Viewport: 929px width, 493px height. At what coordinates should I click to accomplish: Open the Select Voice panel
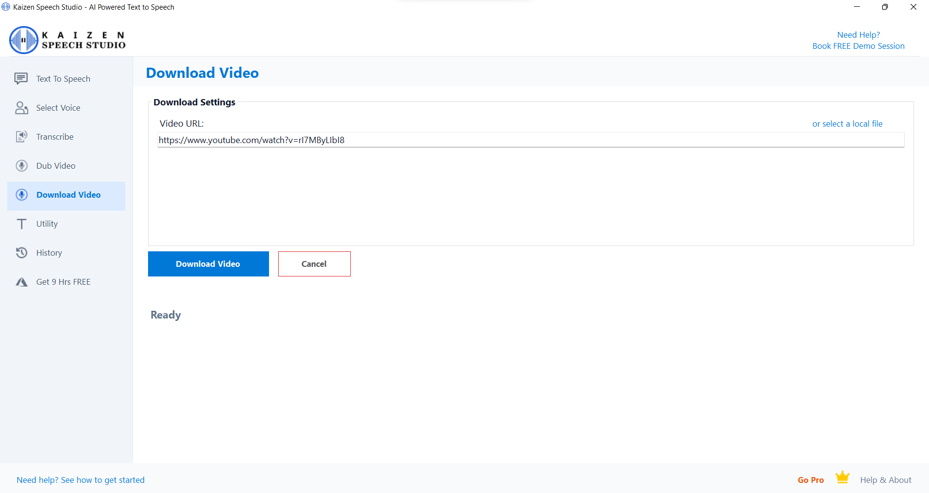(x=58, y=107)
